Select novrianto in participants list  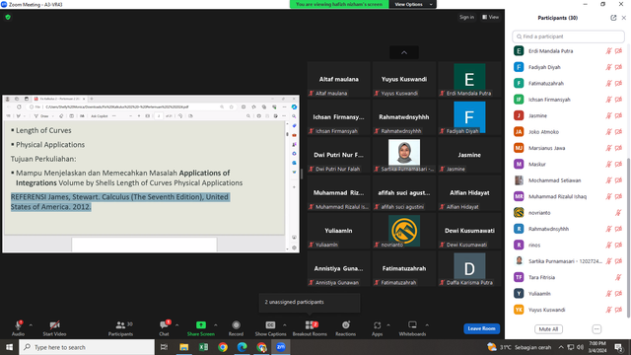(568, 213)
